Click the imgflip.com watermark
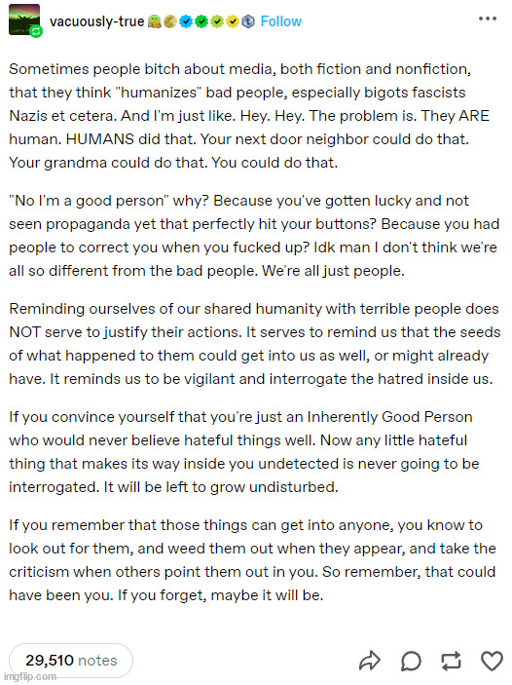This screenshot has width=512, height=685. (29, 676)
